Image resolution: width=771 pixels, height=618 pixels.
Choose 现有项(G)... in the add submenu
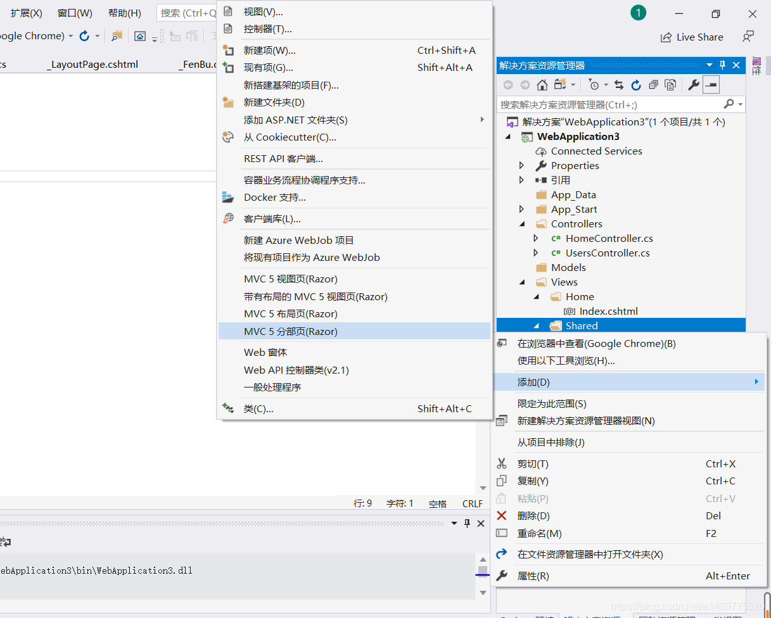tap(354, 68)
